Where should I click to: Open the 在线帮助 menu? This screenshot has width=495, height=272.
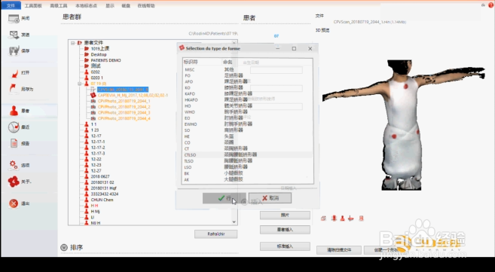pos(146,6)
